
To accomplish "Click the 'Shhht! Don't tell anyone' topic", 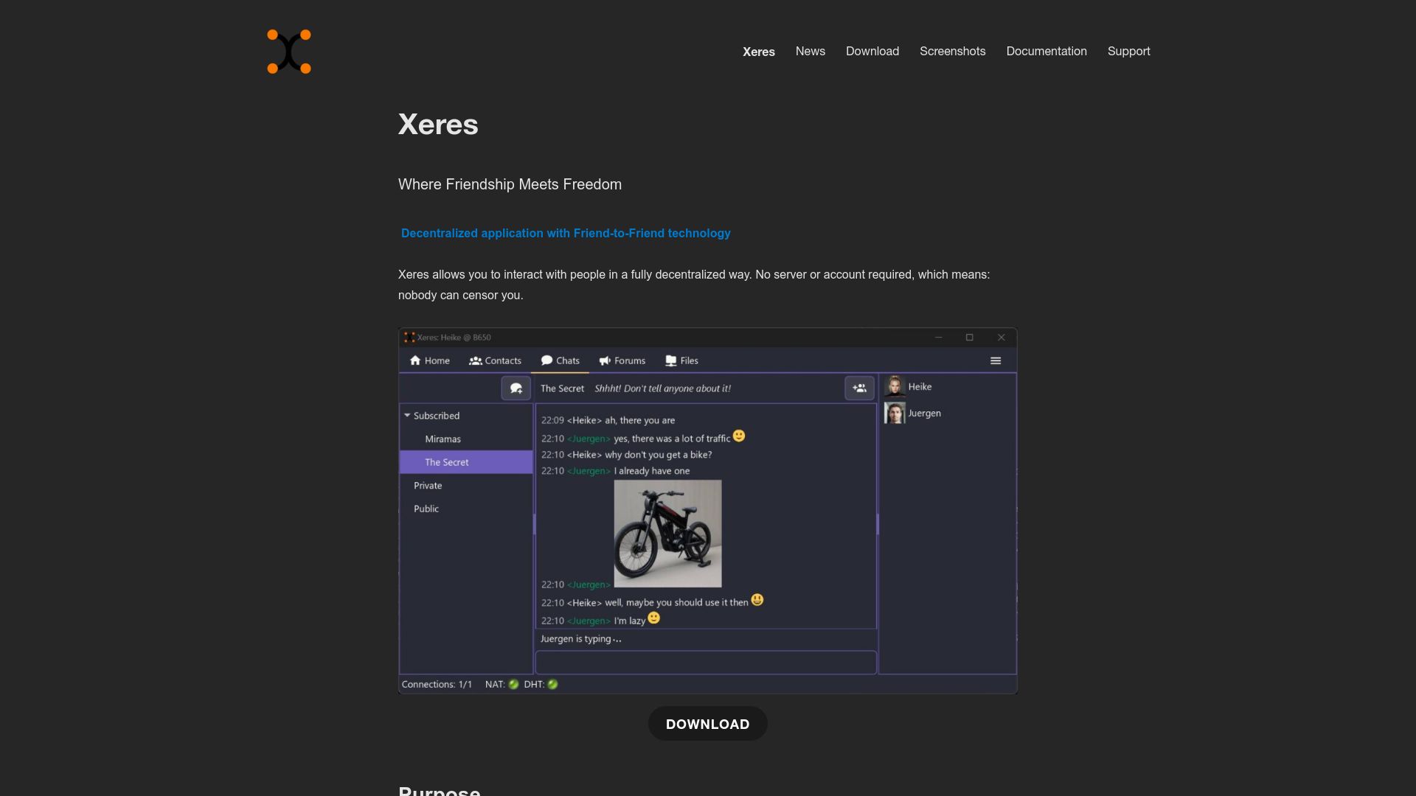I will (662, 388).
